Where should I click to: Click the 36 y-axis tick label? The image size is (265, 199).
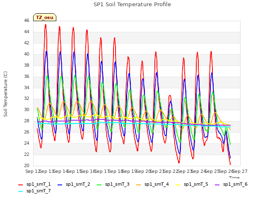point(26,76)
